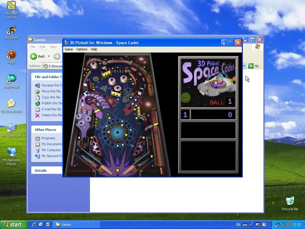
Task: Launch Windows Media Player from Quick Launch
Action: [48, 225]
